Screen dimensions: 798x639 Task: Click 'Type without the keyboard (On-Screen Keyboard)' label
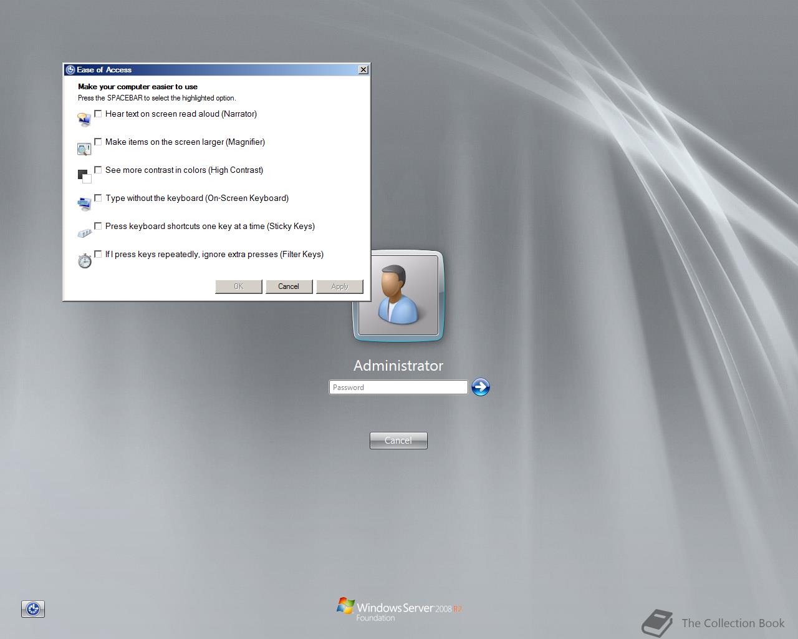click(197, 198)
